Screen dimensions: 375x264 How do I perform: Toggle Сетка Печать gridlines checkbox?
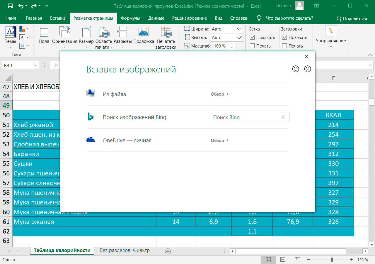click(252, 46)
